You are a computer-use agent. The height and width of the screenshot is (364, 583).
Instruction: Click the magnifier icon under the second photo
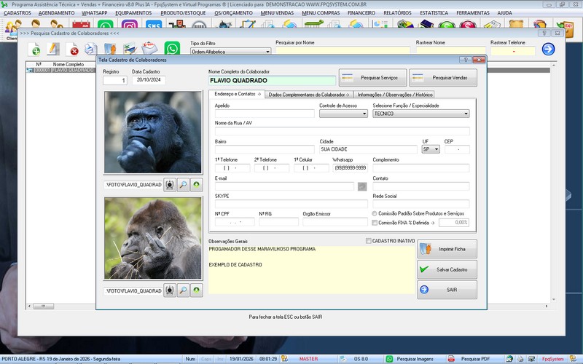(184, 290)
